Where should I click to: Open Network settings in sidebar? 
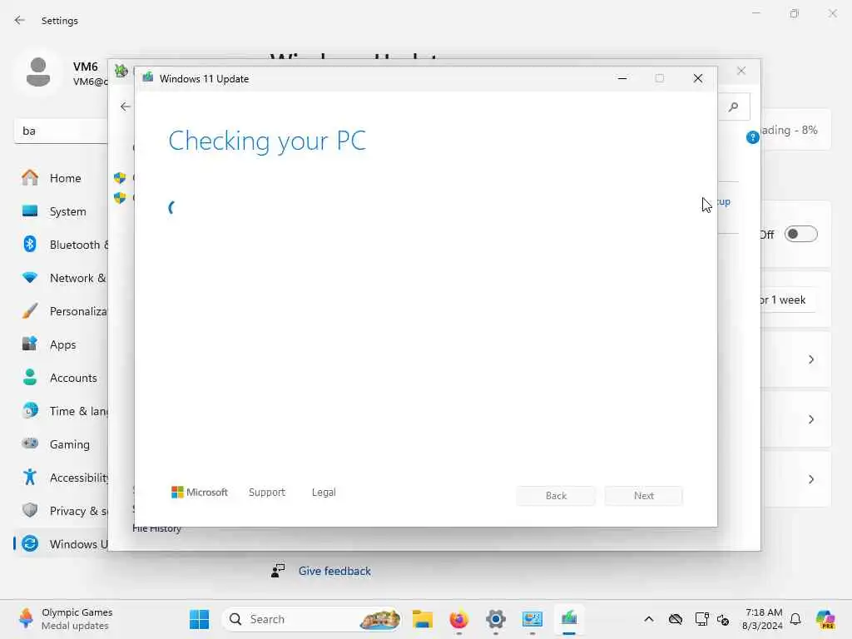[x=60, y=278]
